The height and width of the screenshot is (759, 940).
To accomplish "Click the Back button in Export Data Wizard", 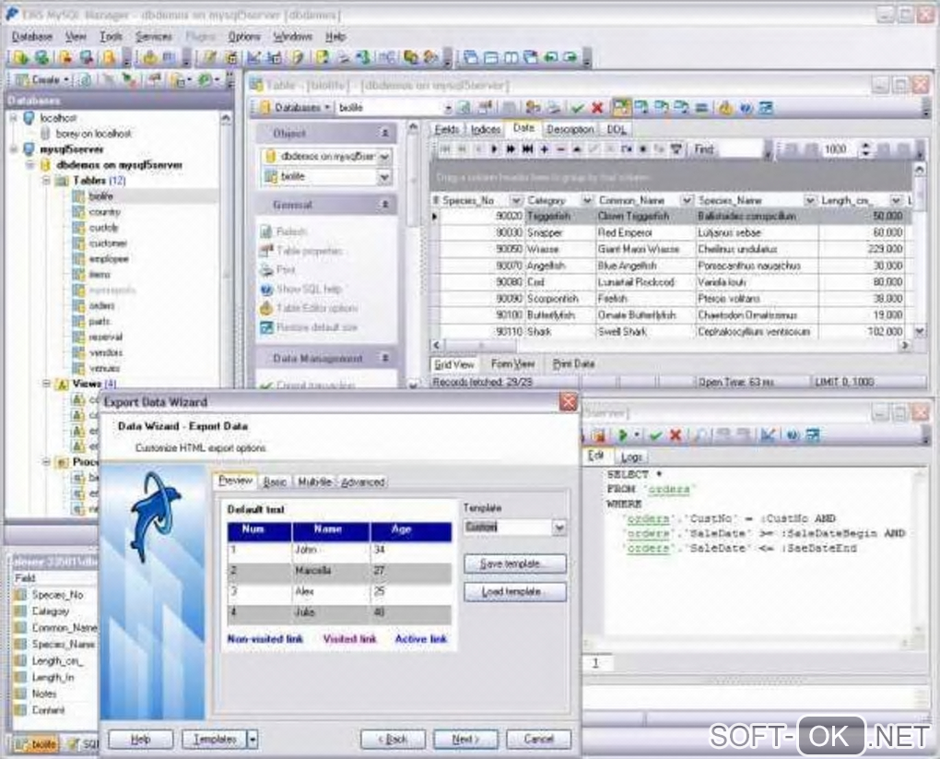I will (x=393, y=740).
